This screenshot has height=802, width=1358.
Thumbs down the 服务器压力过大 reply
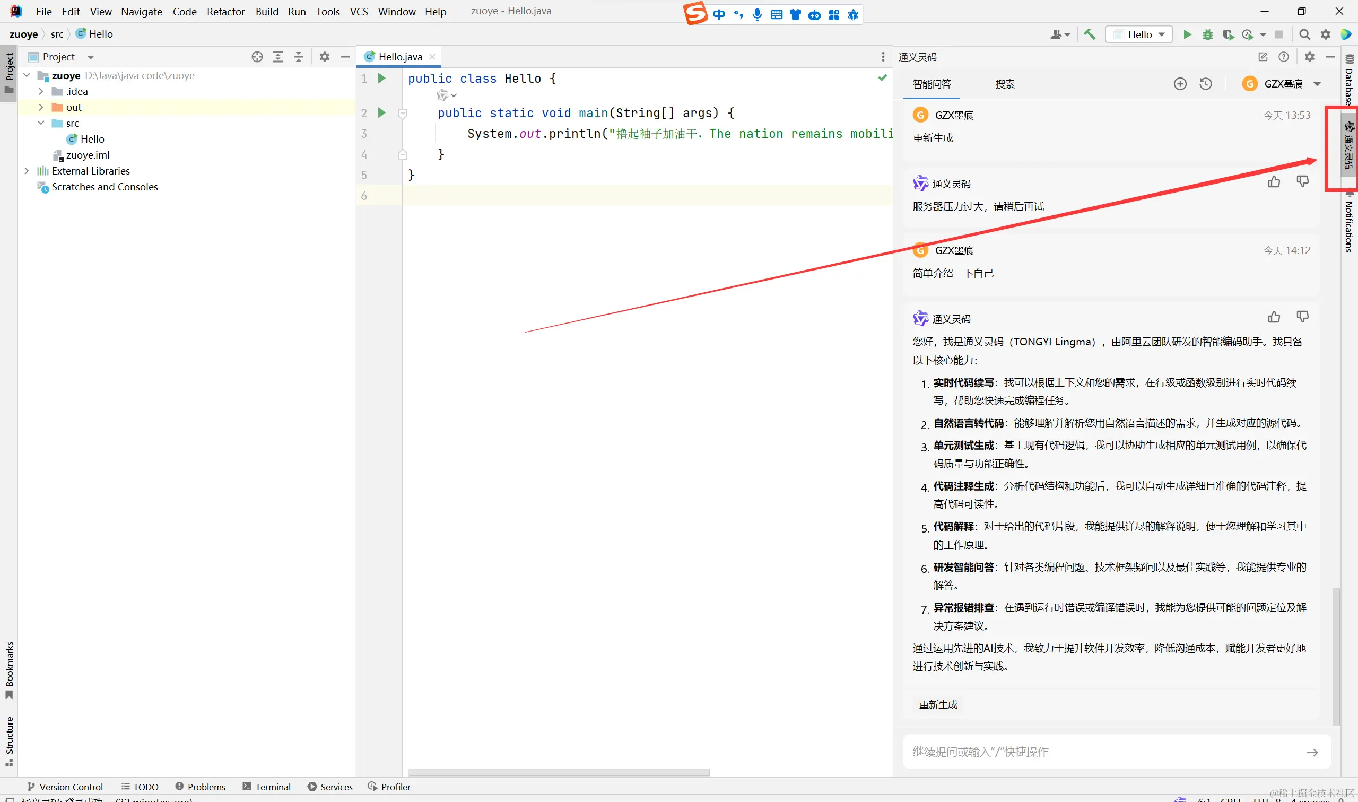pyautogui.click(x=1303, y=181)
